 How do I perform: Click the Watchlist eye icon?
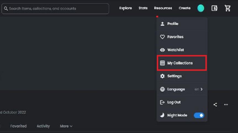point(162,50)
